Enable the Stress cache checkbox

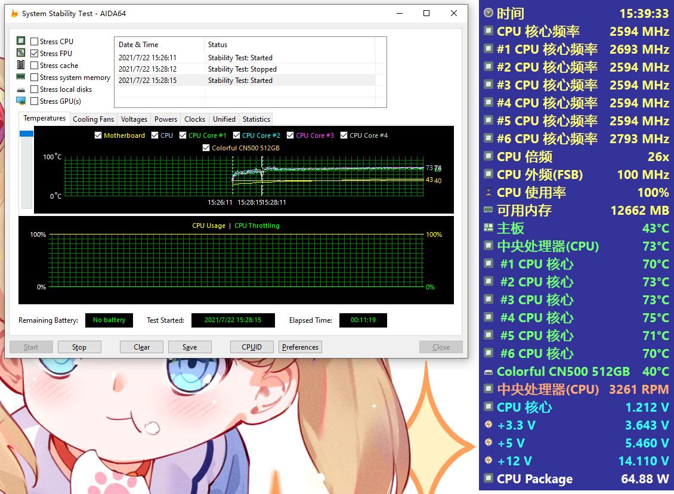(35, 66)
